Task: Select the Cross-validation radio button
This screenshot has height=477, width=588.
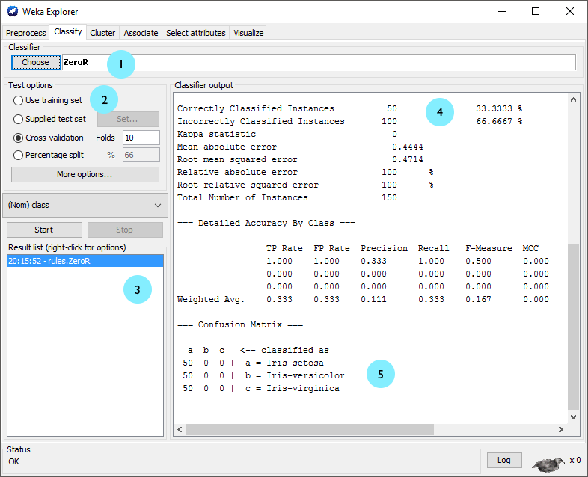Action: point(19,138)
